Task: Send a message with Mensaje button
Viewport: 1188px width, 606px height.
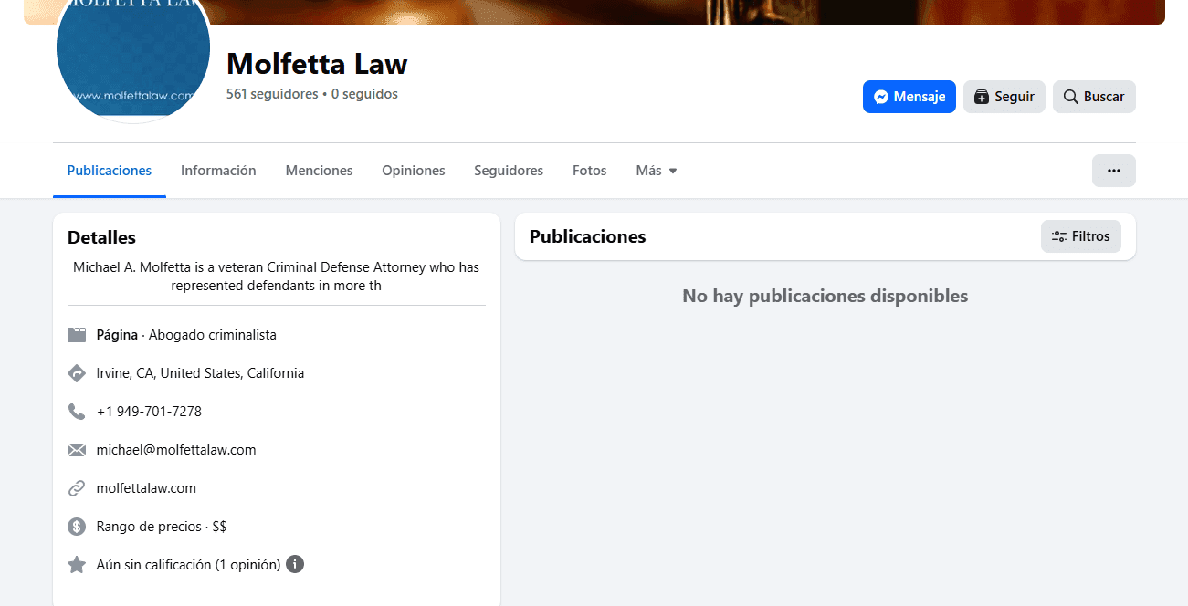Action: pos(909,97)
